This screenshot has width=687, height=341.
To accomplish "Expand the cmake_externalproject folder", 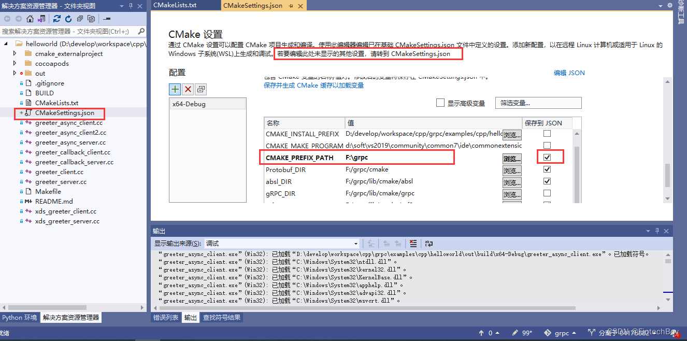I will coord(15,54).
